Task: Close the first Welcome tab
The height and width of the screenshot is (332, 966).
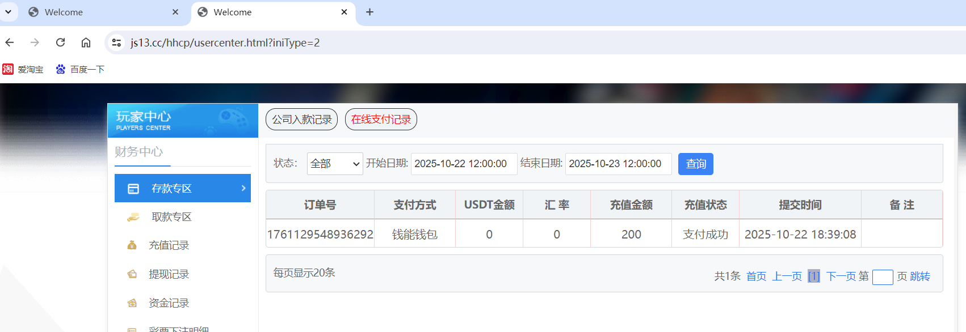Action: 175,12
